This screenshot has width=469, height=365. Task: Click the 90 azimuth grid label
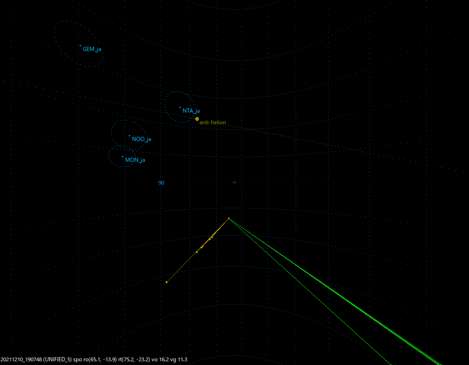pyautogui.click(x=160, y=183)
